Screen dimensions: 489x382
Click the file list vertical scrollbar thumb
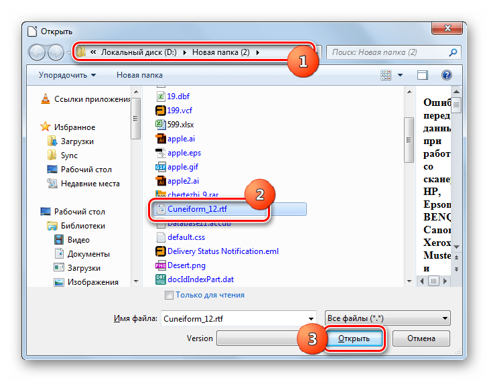click(409, 140)
